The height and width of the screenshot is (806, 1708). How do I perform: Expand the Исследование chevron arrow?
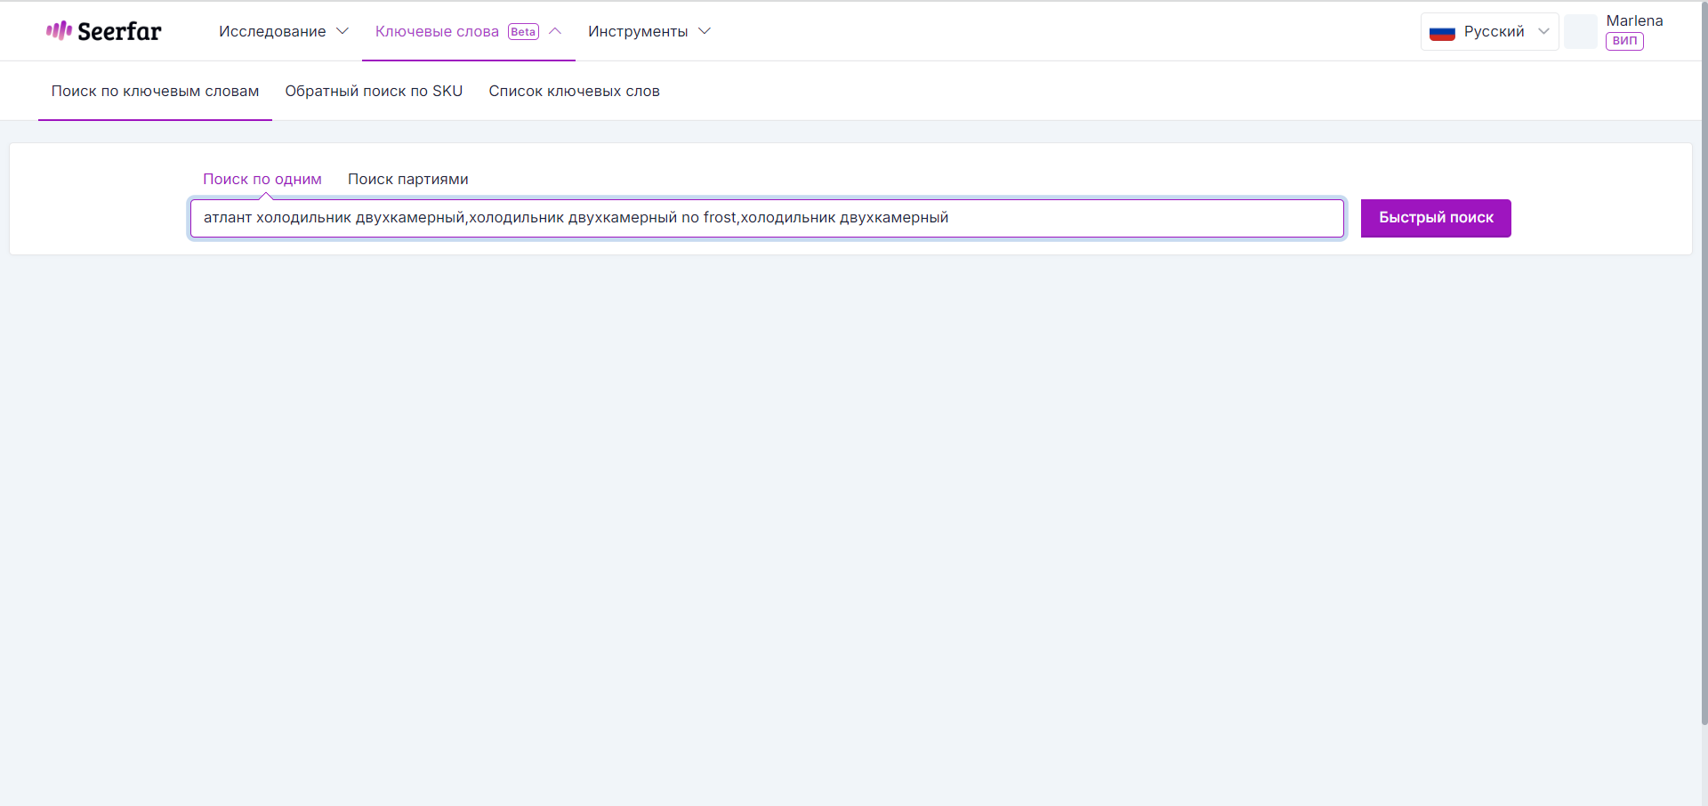(342, 31)
